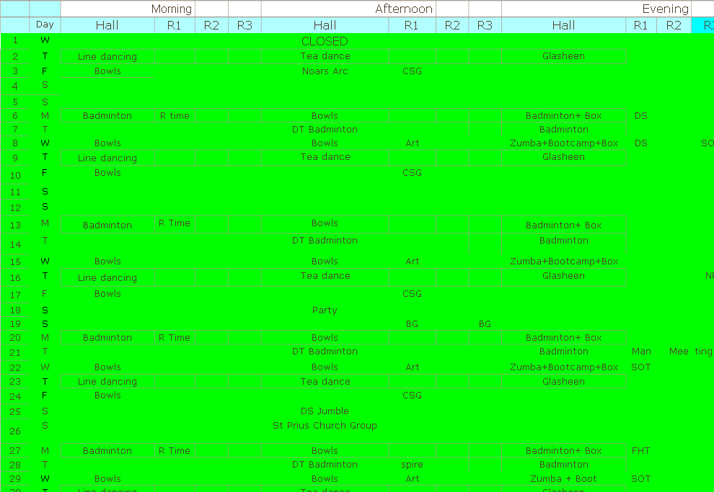
Task: Click 'Tea dance' in row 16
Action: click(325, 276)
